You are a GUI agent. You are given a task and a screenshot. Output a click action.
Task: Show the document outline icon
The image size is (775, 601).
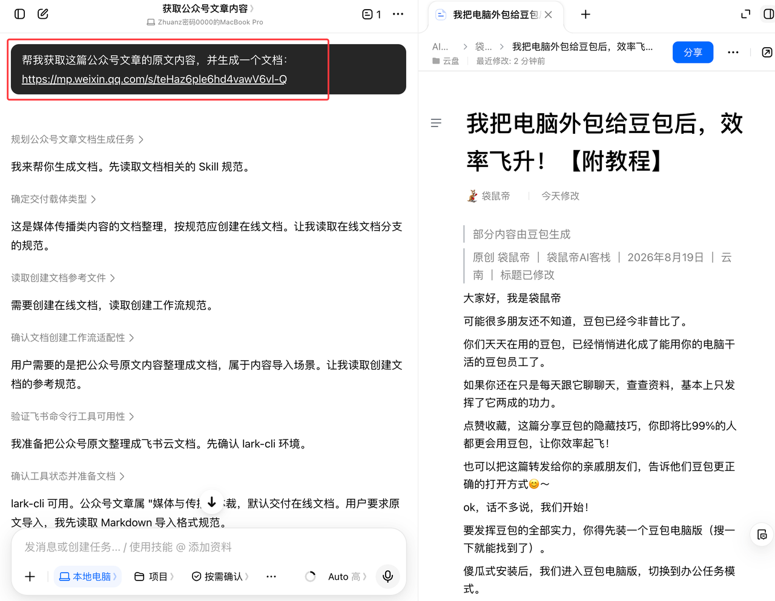[x=436, y=123]
